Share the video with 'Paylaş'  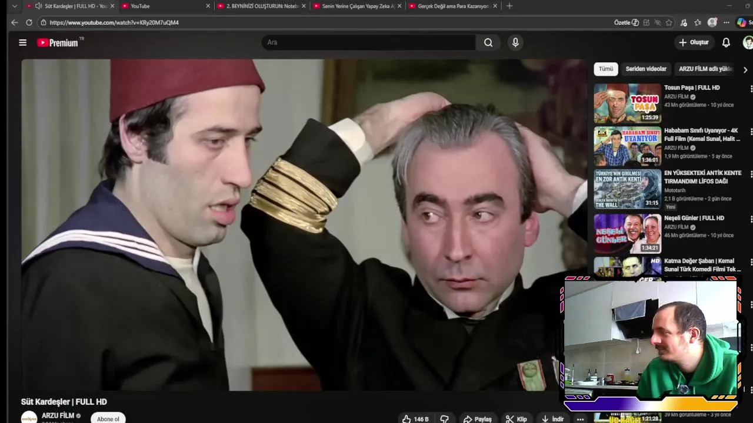point(477,419)
